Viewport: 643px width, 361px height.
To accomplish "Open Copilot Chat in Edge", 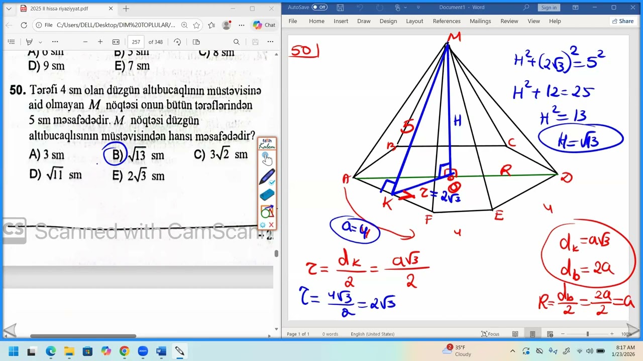I will tap(264, 25).
